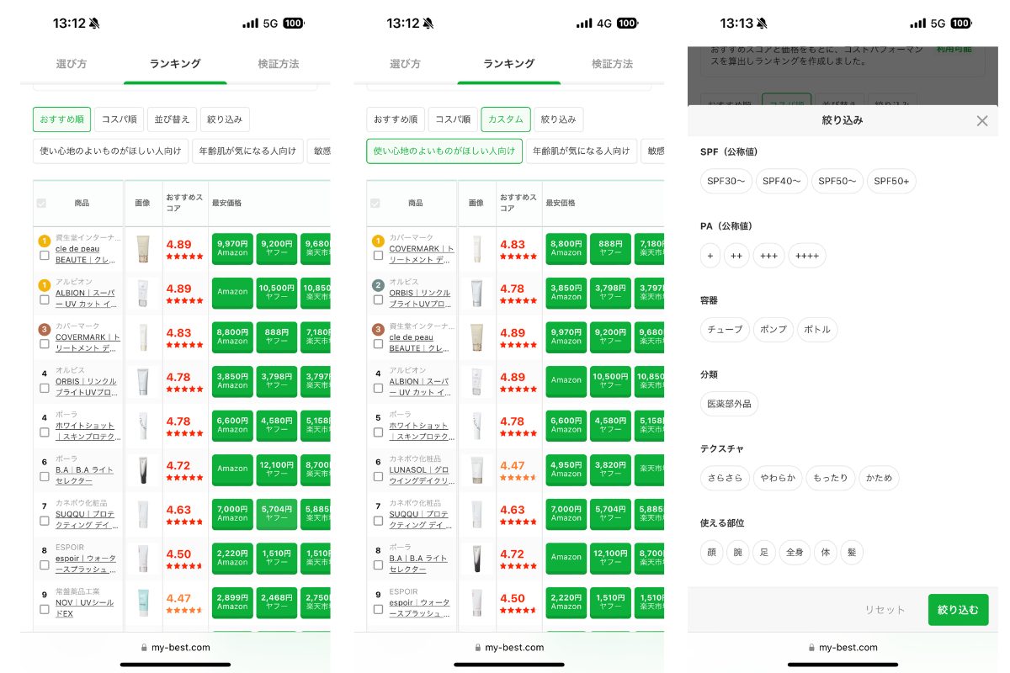Go to 選び方 tab in middle screenshot

point(405,64)
